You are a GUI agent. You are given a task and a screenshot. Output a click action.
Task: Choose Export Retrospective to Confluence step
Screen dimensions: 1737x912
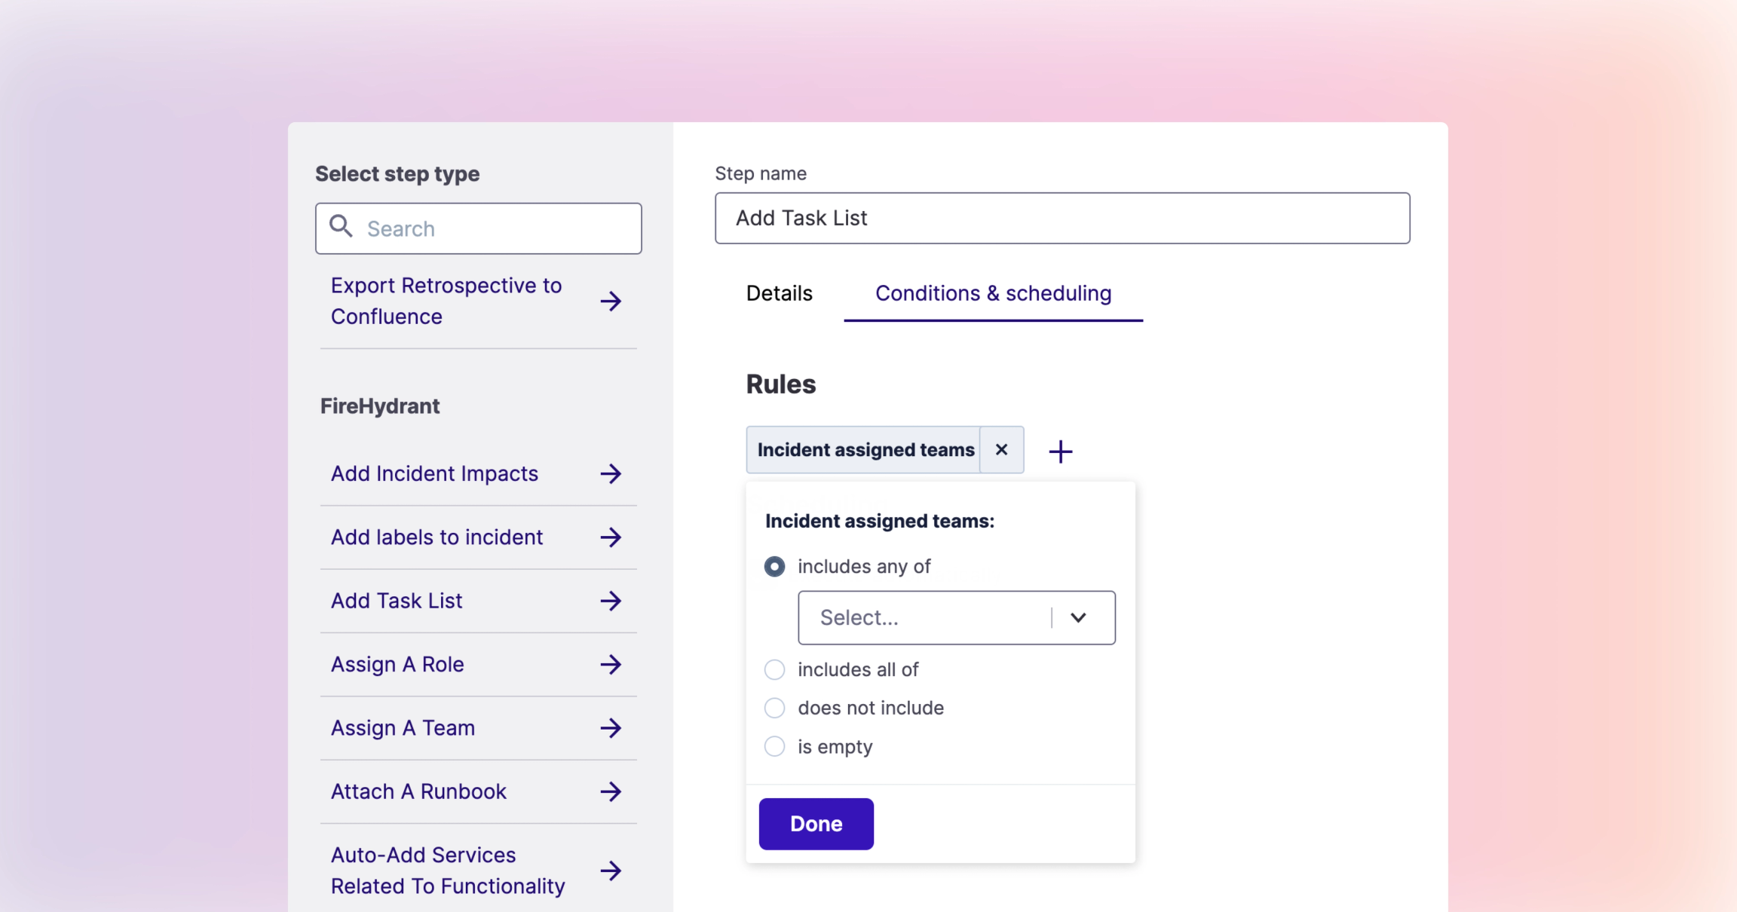point(478,301)
